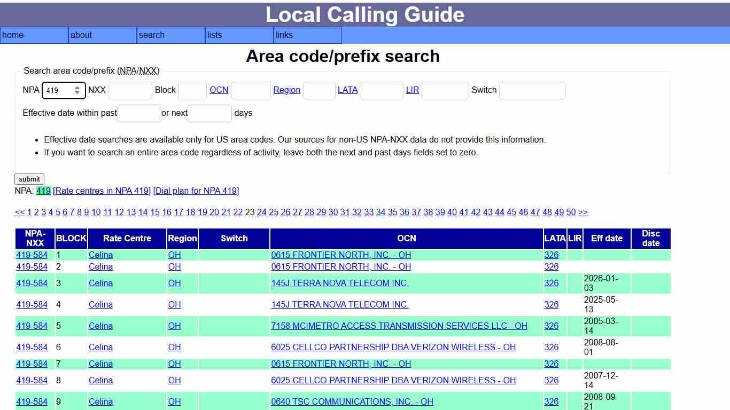
Task: Open "Dial plan for NPA 419"
Action: pyautogui.click(x=196, y=191)
